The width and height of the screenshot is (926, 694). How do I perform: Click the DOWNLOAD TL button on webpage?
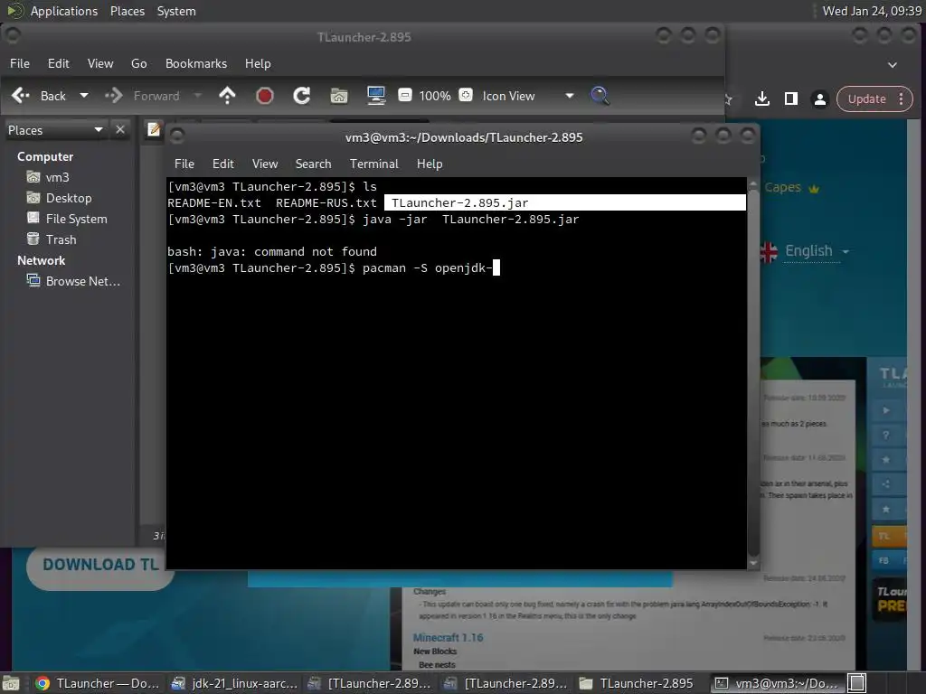click(x=100, y=566)
